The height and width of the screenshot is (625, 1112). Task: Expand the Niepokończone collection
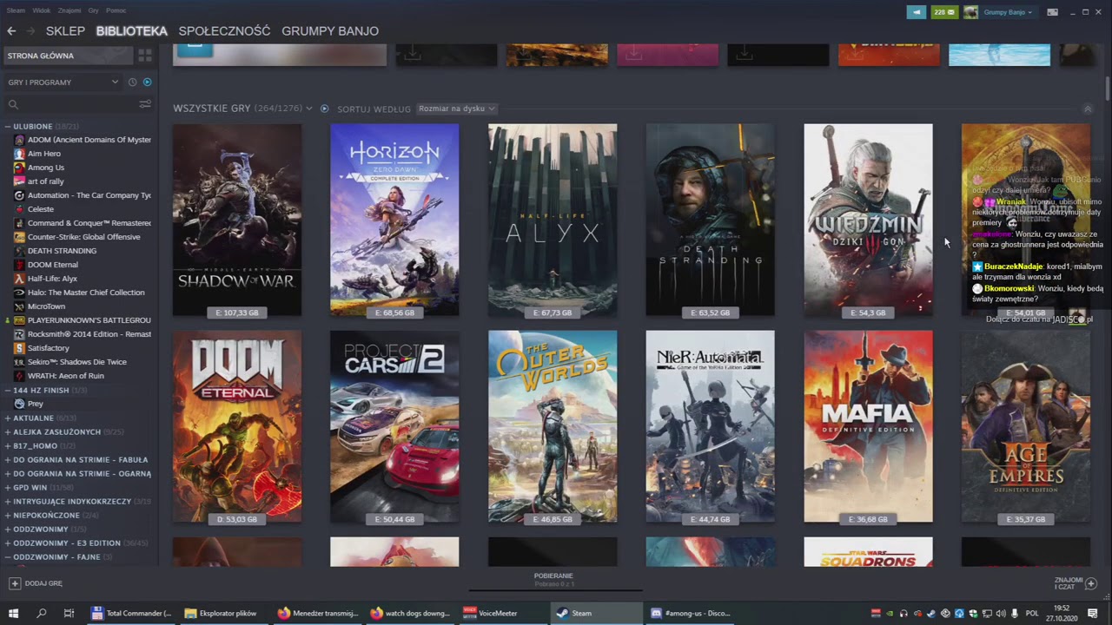click(x=8, y=515)
